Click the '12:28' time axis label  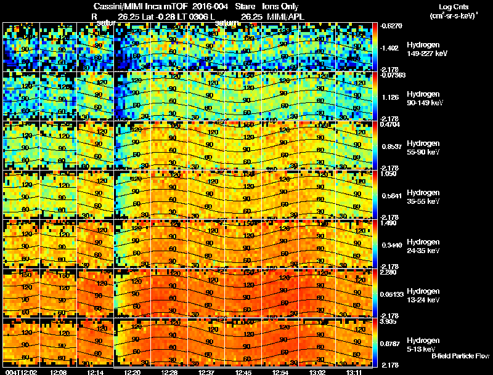click(169, 372)
